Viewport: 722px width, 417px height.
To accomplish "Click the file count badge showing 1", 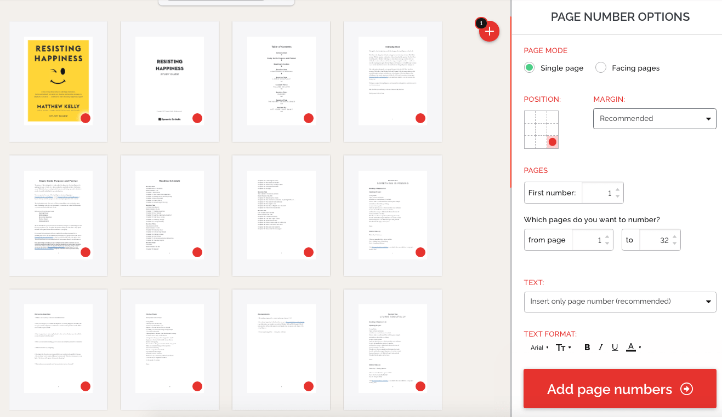I will (481, 24).
